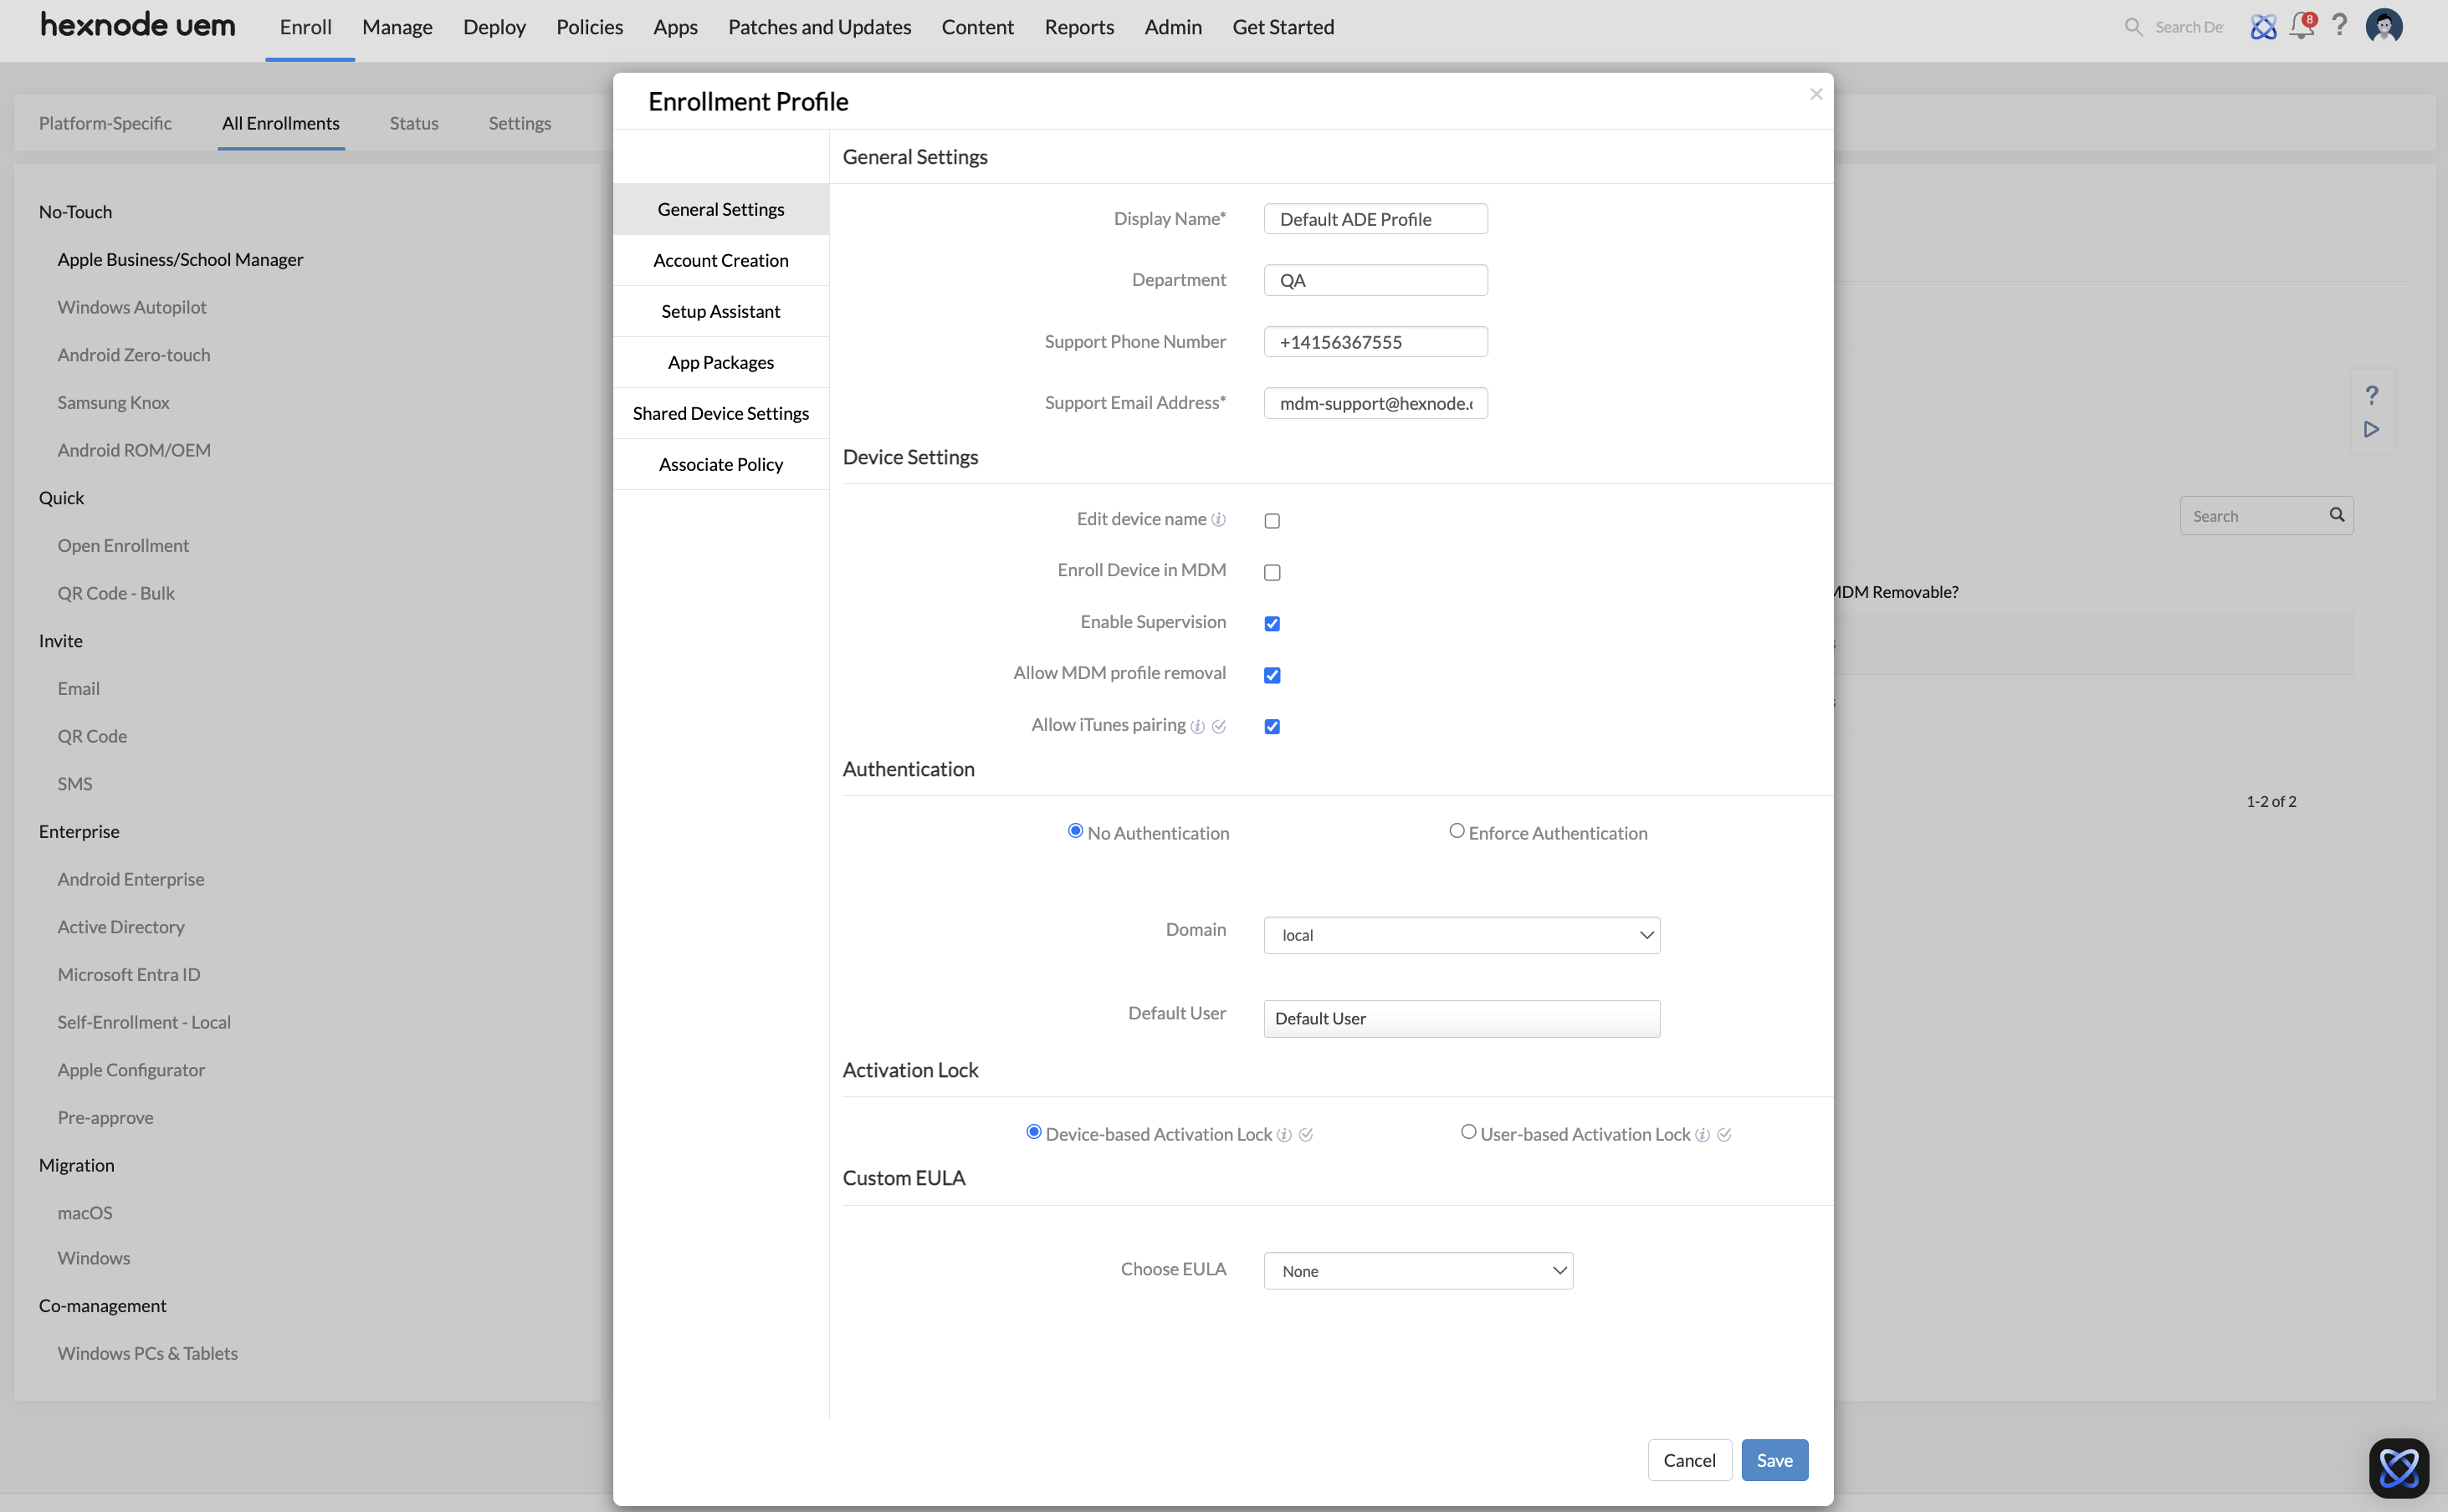The width and height of the screenshot is (2448, 1512).
Task: Open Samsung Knox enrollment
Action: tap(113, 402)
